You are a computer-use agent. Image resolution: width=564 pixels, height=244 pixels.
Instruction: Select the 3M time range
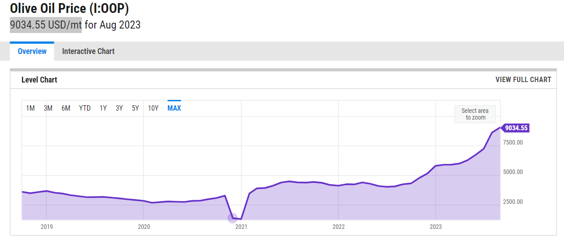[48, 108]
